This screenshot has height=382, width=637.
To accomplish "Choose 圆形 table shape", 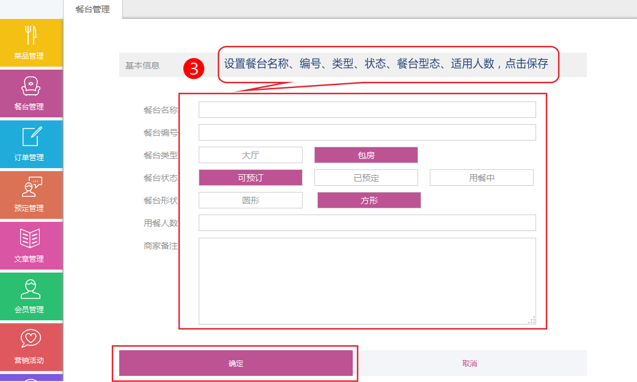I will click(x=250, y=200).
